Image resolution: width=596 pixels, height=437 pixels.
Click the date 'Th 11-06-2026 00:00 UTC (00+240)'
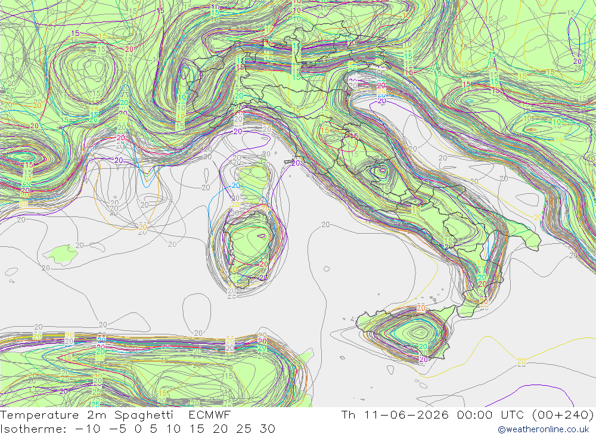467,414
